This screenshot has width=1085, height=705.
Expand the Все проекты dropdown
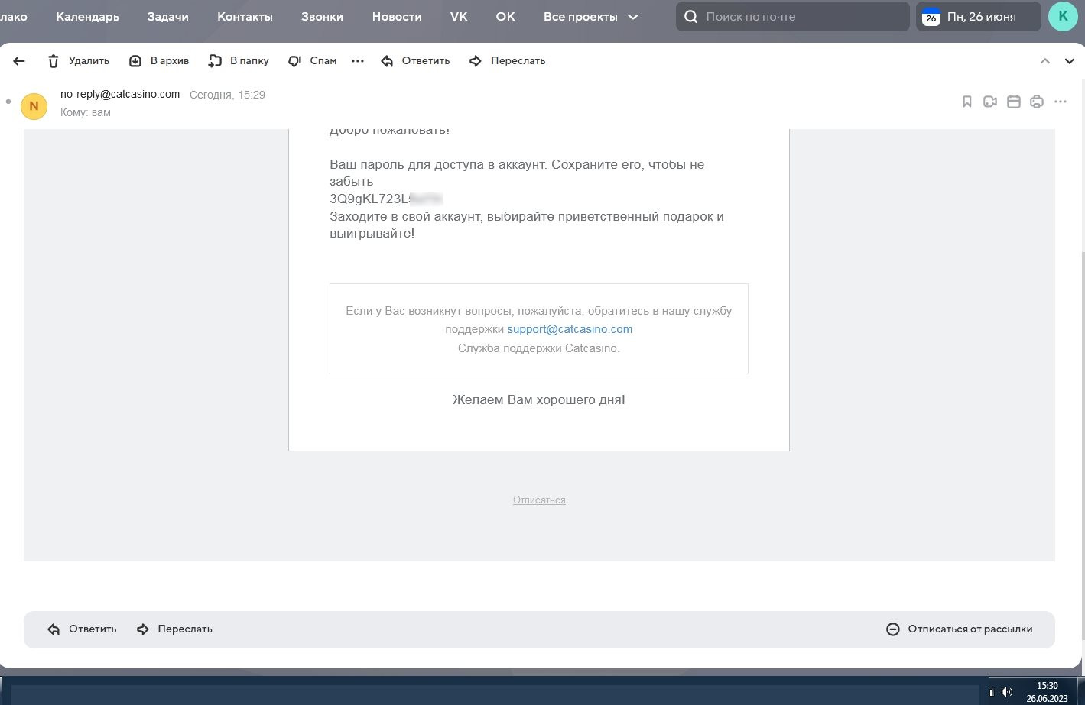(590, 17)
